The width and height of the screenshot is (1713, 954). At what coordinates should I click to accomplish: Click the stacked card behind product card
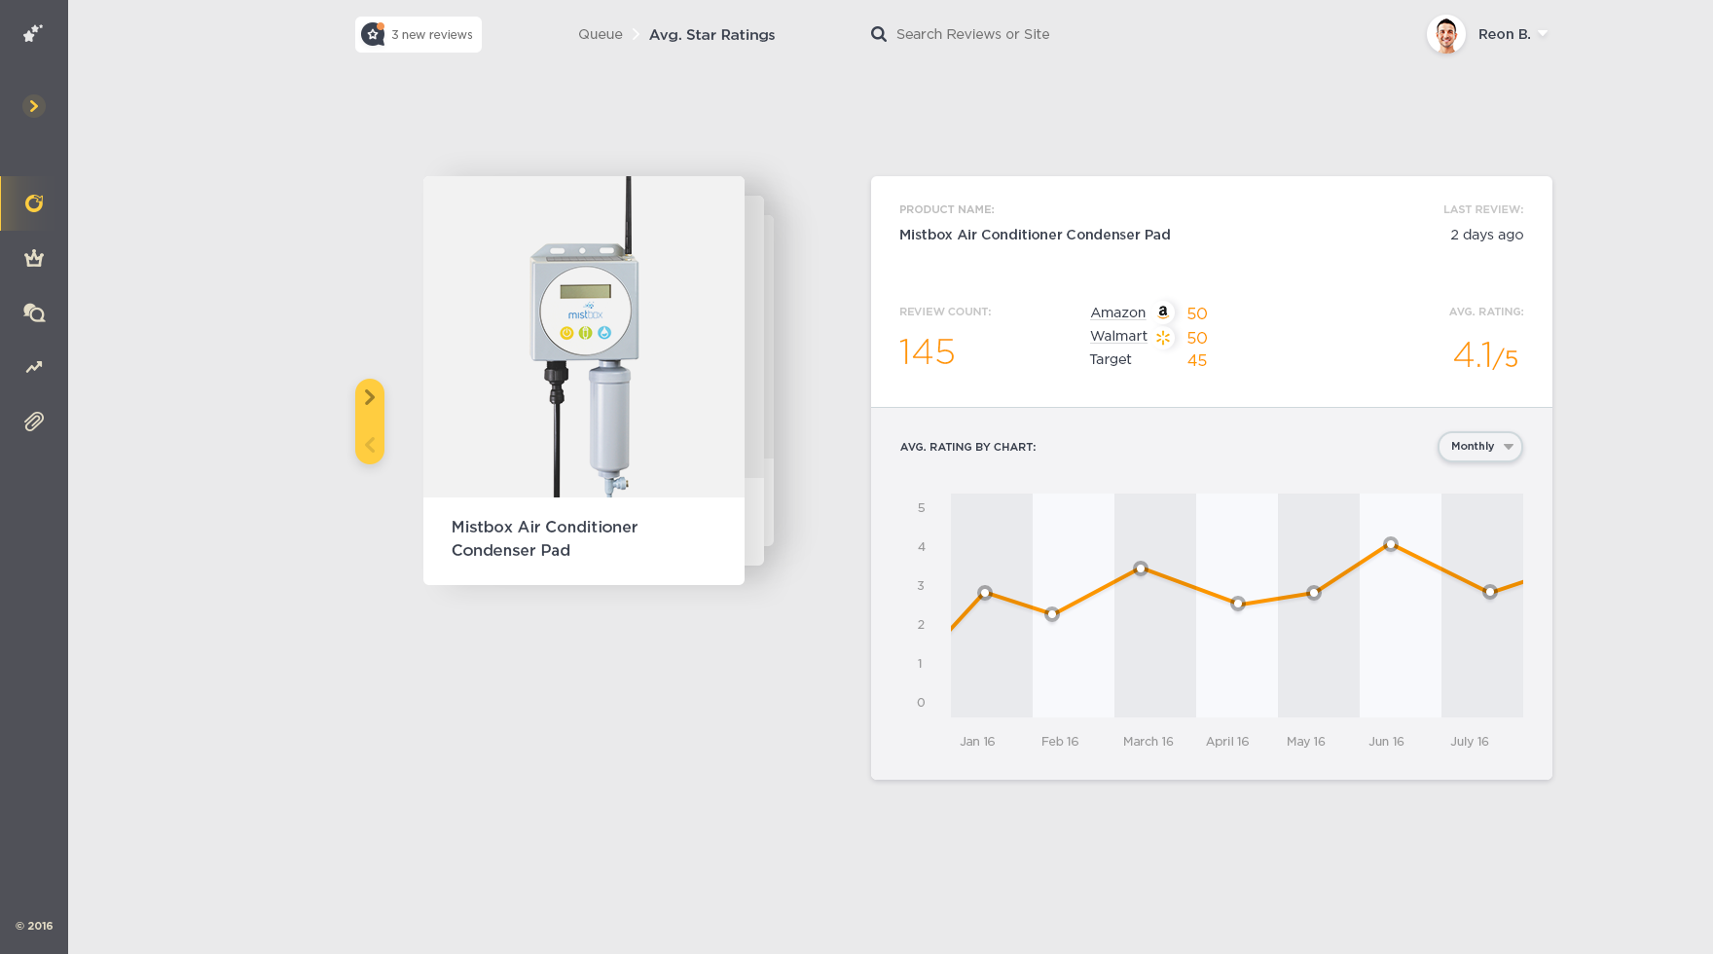(x=755, y=380)
